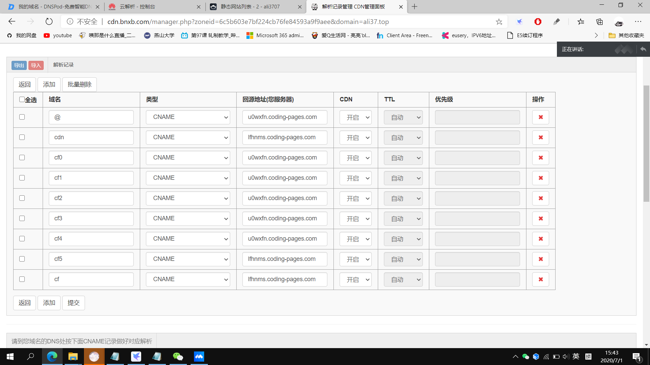Viewport: 650px width, 365px height.
Task: Open the browser collections icon
Action: tap(600, 22)
